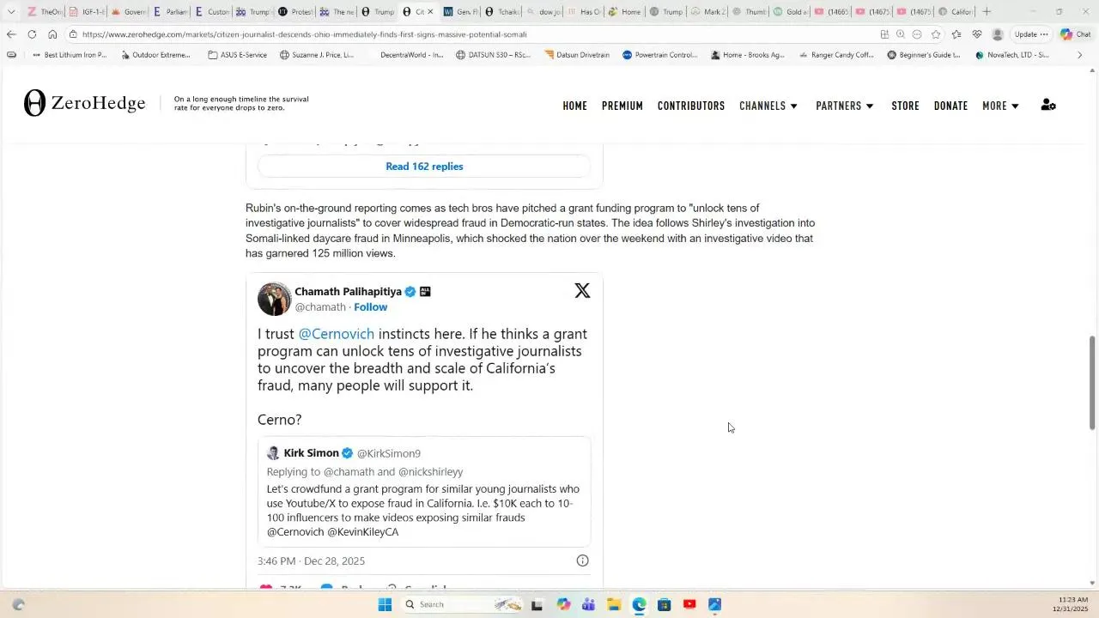Add page to favorites with star icon

936,34
